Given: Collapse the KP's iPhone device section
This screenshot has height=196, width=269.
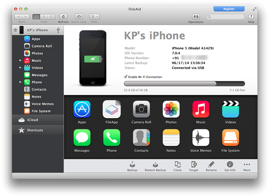Looking at the screenshot, I should pos(15,30).
